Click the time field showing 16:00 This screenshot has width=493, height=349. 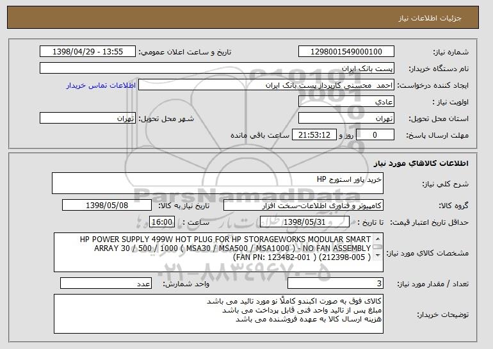[162, 222]
